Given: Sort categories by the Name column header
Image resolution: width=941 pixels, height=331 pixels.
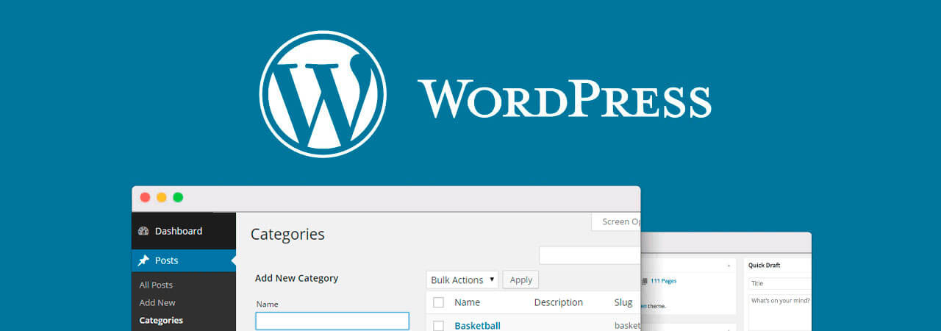Looking at the screenshot, I should (x=467, y=302).
